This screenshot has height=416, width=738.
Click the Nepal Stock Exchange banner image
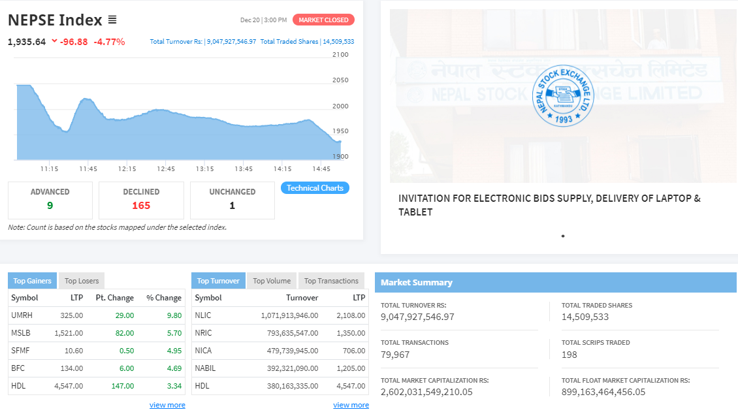click(563, 95)
